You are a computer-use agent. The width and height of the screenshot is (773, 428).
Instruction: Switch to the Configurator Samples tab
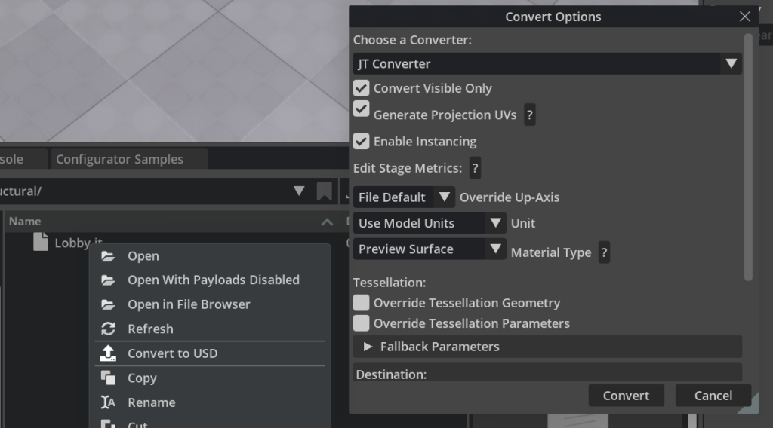(119, 160)
